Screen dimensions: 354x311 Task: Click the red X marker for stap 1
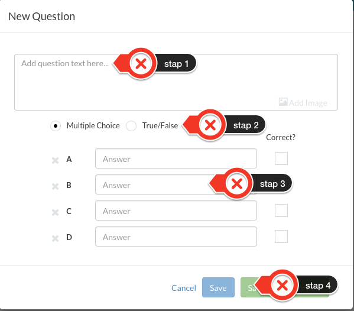click(141, 63)
